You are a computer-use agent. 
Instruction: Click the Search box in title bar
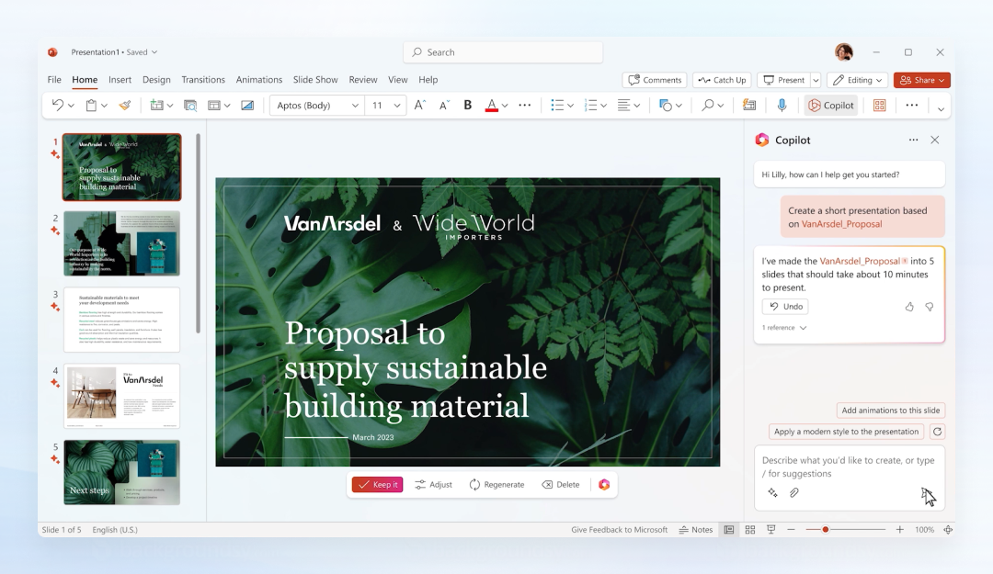(503, 52)
